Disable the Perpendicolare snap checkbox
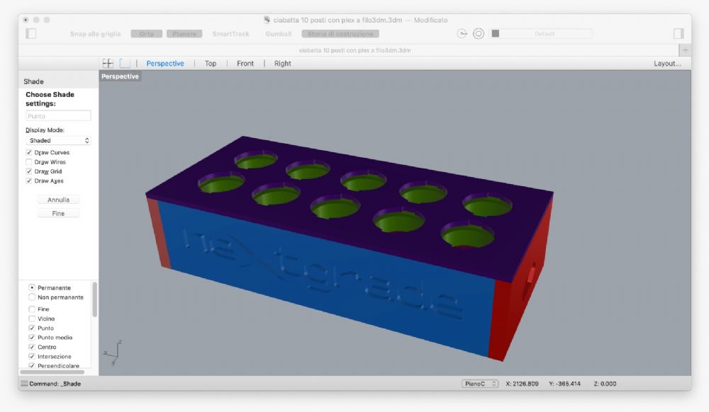The image size is (709, 412). (x=32, y=365)
